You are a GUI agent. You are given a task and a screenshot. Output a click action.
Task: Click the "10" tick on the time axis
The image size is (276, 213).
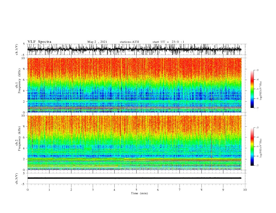(245, 190)
